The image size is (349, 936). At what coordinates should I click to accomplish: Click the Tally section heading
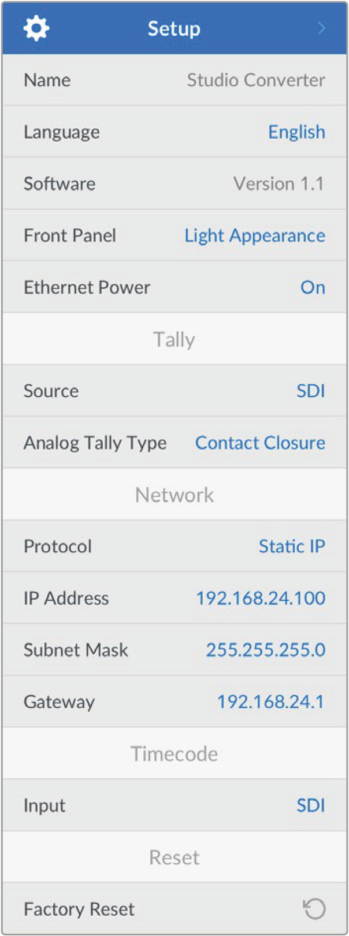174,339
